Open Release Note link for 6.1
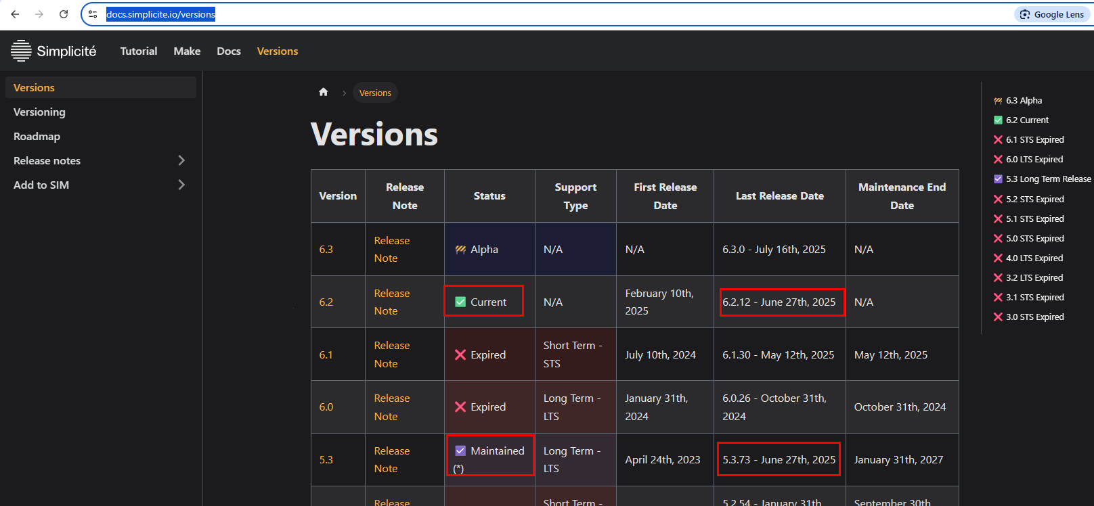The height and width of the screenshot is (506, 1094). pyautogui.click(x=392, y=354)
